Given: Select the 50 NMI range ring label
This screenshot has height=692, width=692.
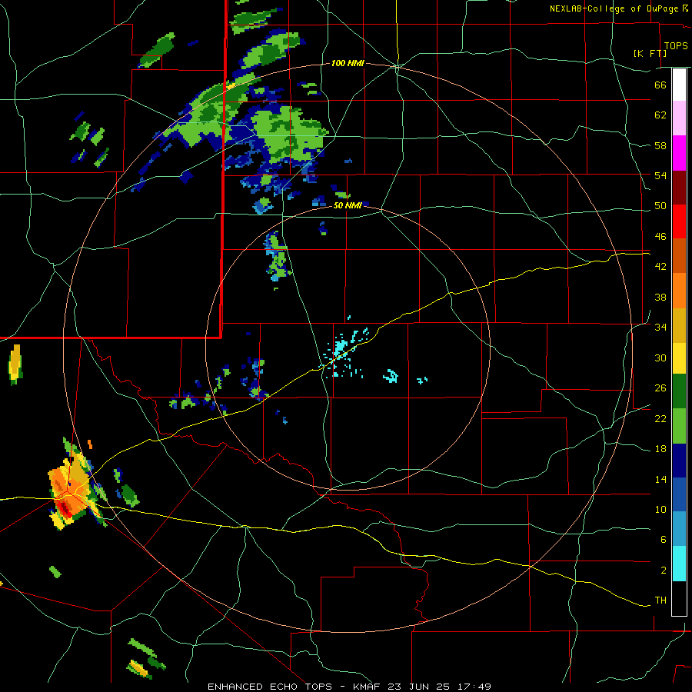Looking at the screenshot, I should (x=348, y=205).
